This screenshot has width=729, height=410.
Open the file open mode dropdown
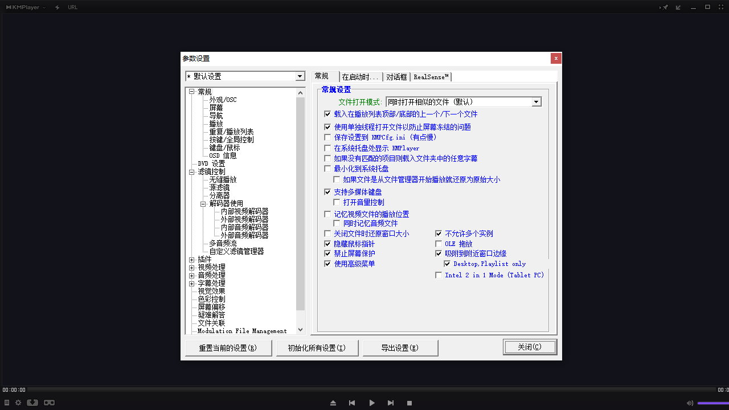click(x=536, y=101)
